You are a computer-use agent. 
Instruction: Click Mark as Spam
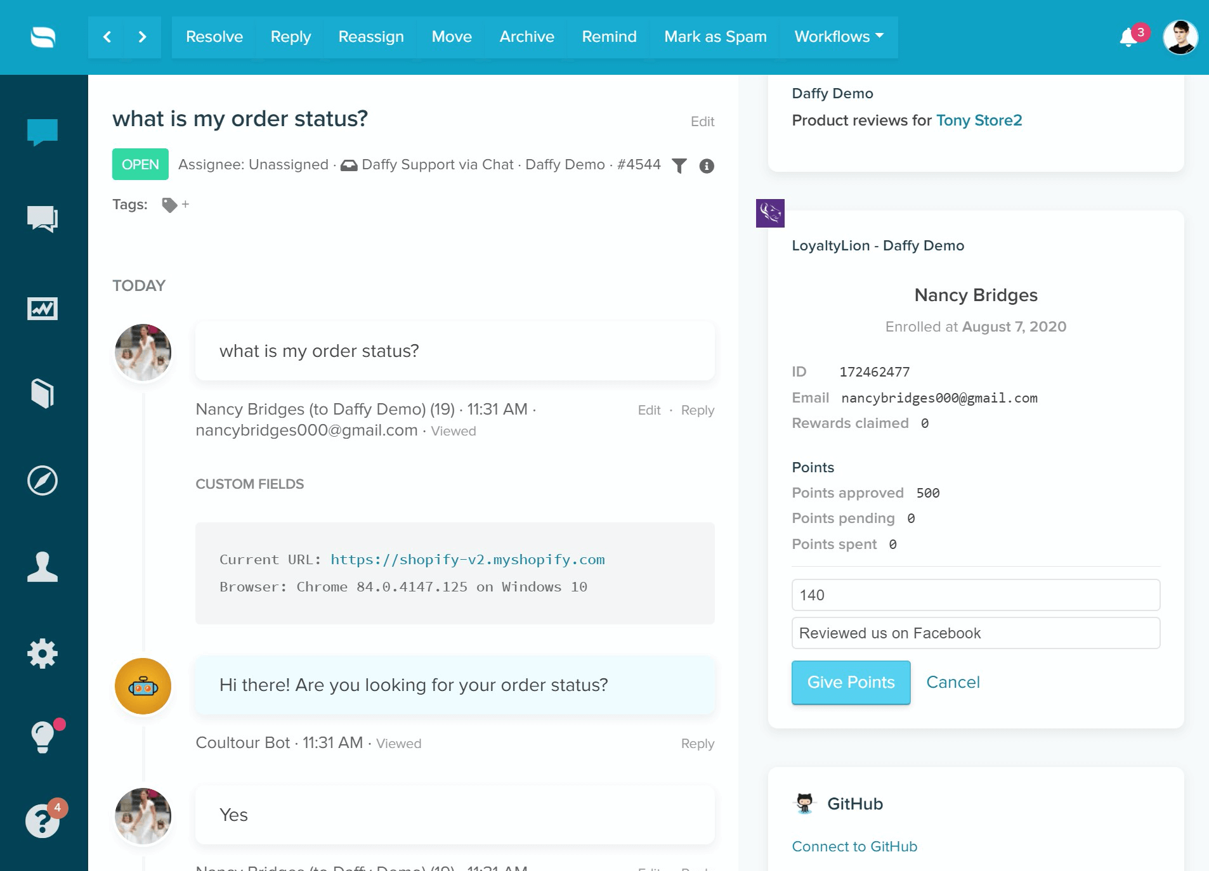pos(716,37)
